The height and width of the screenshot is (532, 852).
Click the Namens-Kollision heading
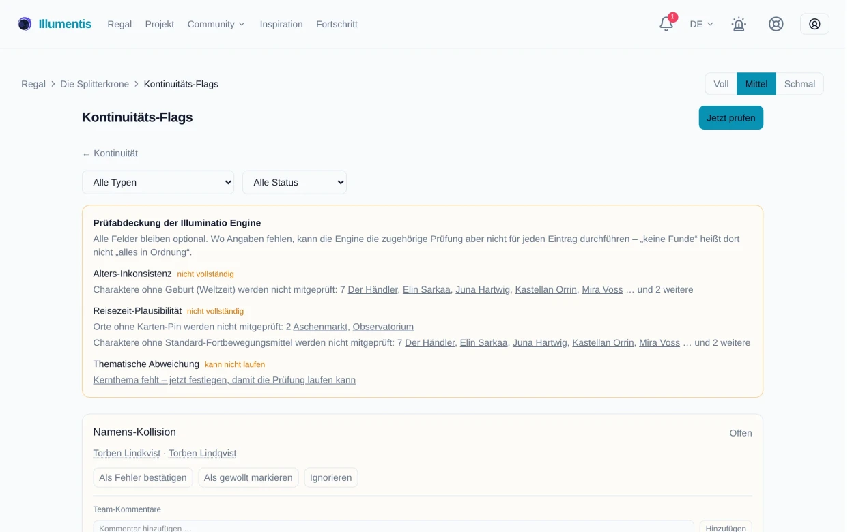134,432
